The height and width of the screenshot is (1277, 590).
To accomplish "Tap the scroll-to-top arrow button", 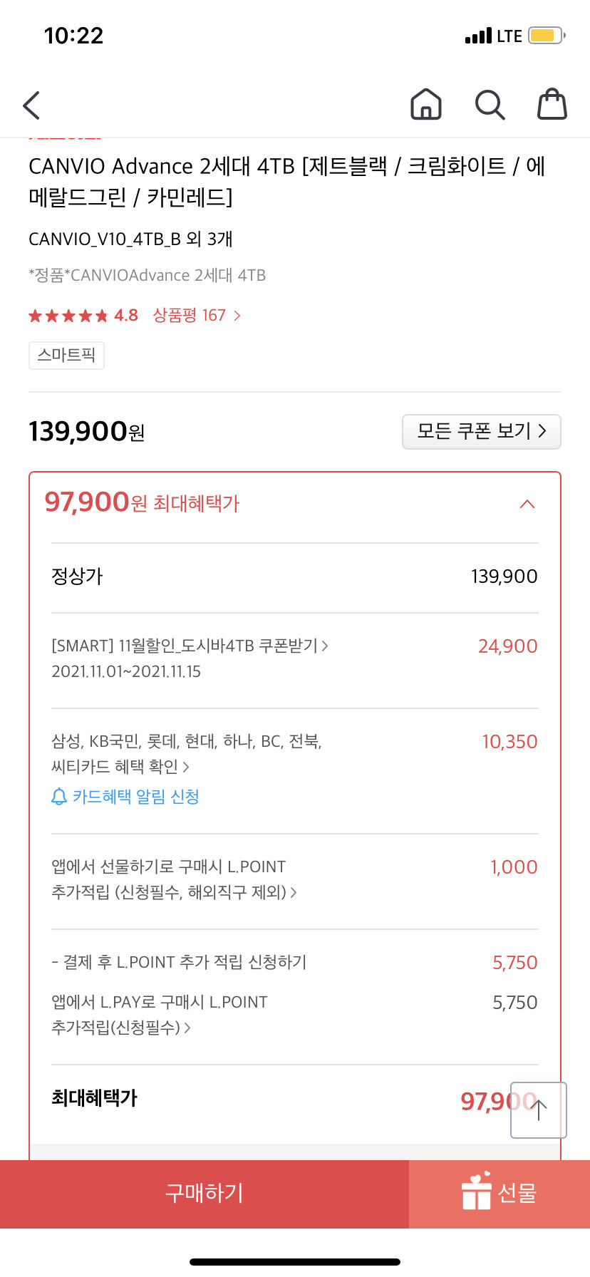I will [x=539, y=1110].
